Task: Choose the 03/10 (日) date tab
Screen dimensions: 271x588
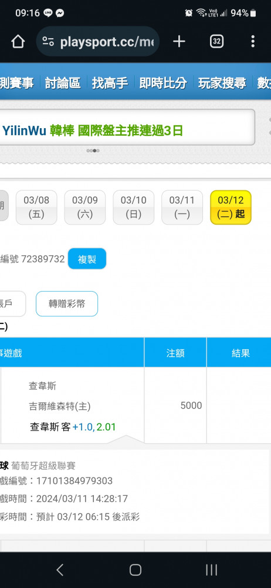Action: (x=134, y=208)
